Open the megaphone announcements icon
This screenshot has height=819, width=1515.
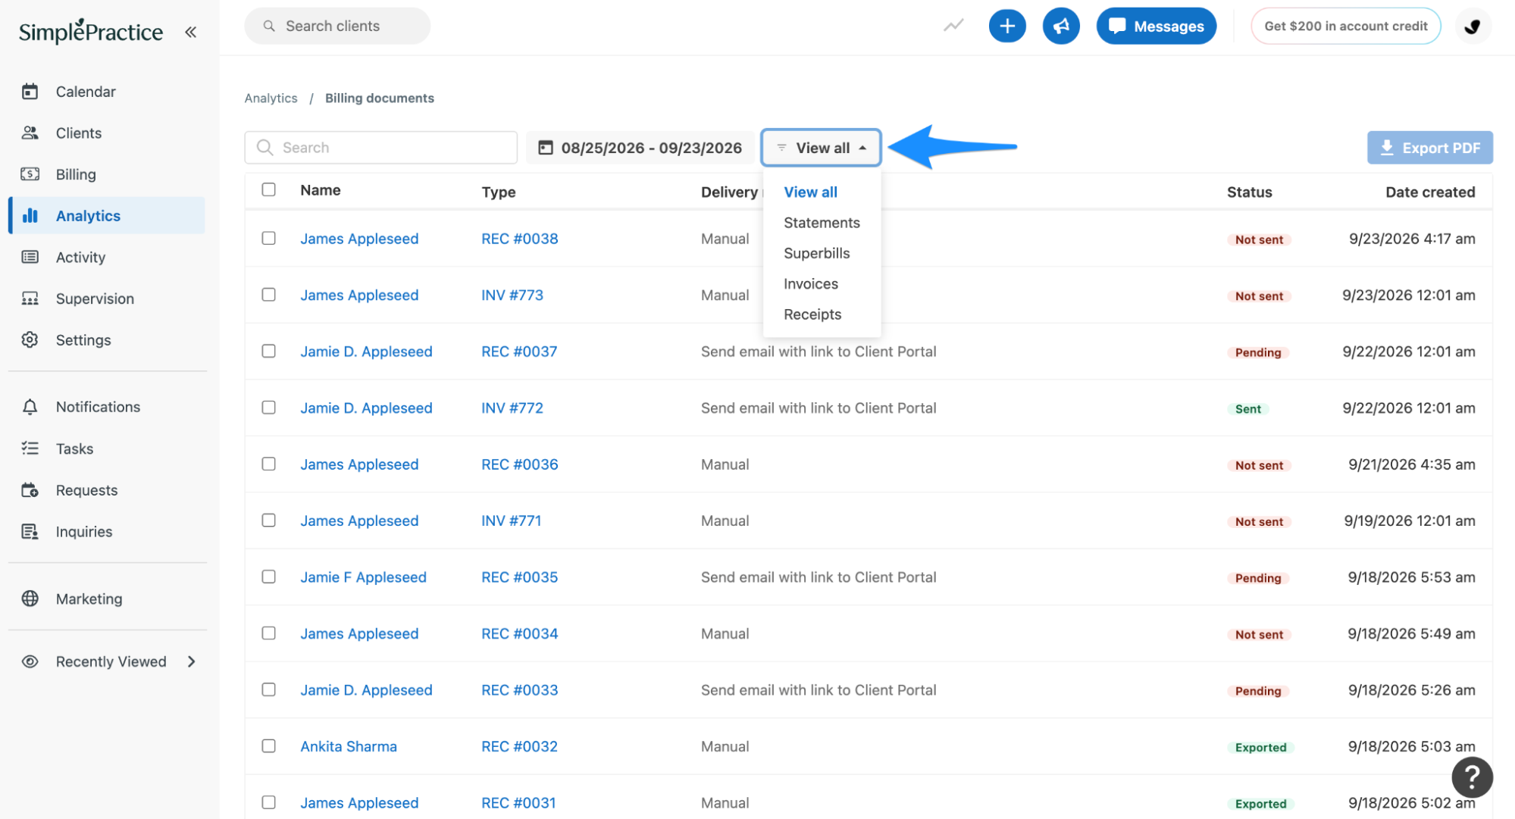point(1061,26)
